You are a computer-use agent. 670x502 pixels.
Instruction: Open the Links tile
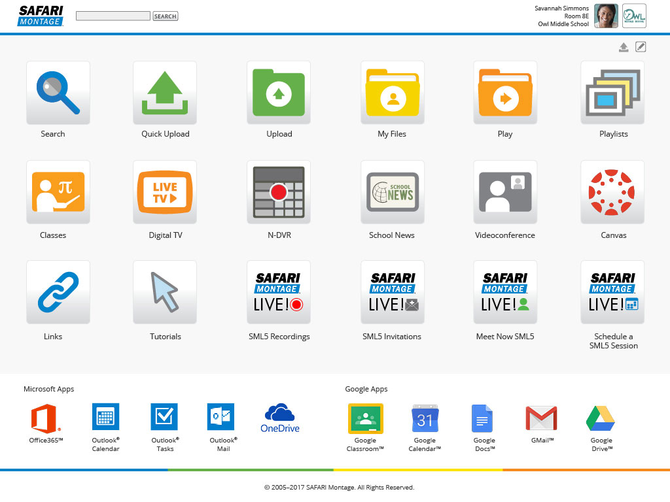tap(58, 292)
